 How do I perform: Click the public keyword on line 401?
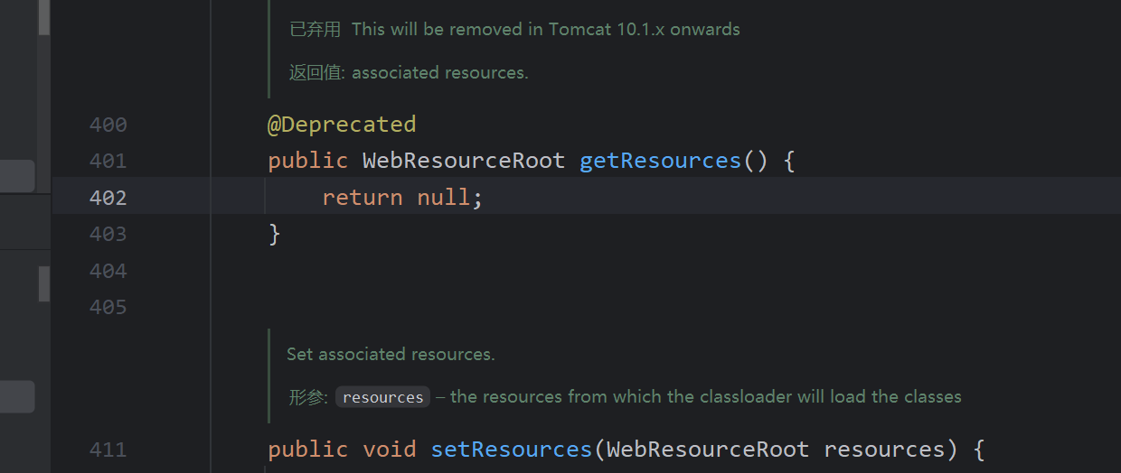point(307,161)
